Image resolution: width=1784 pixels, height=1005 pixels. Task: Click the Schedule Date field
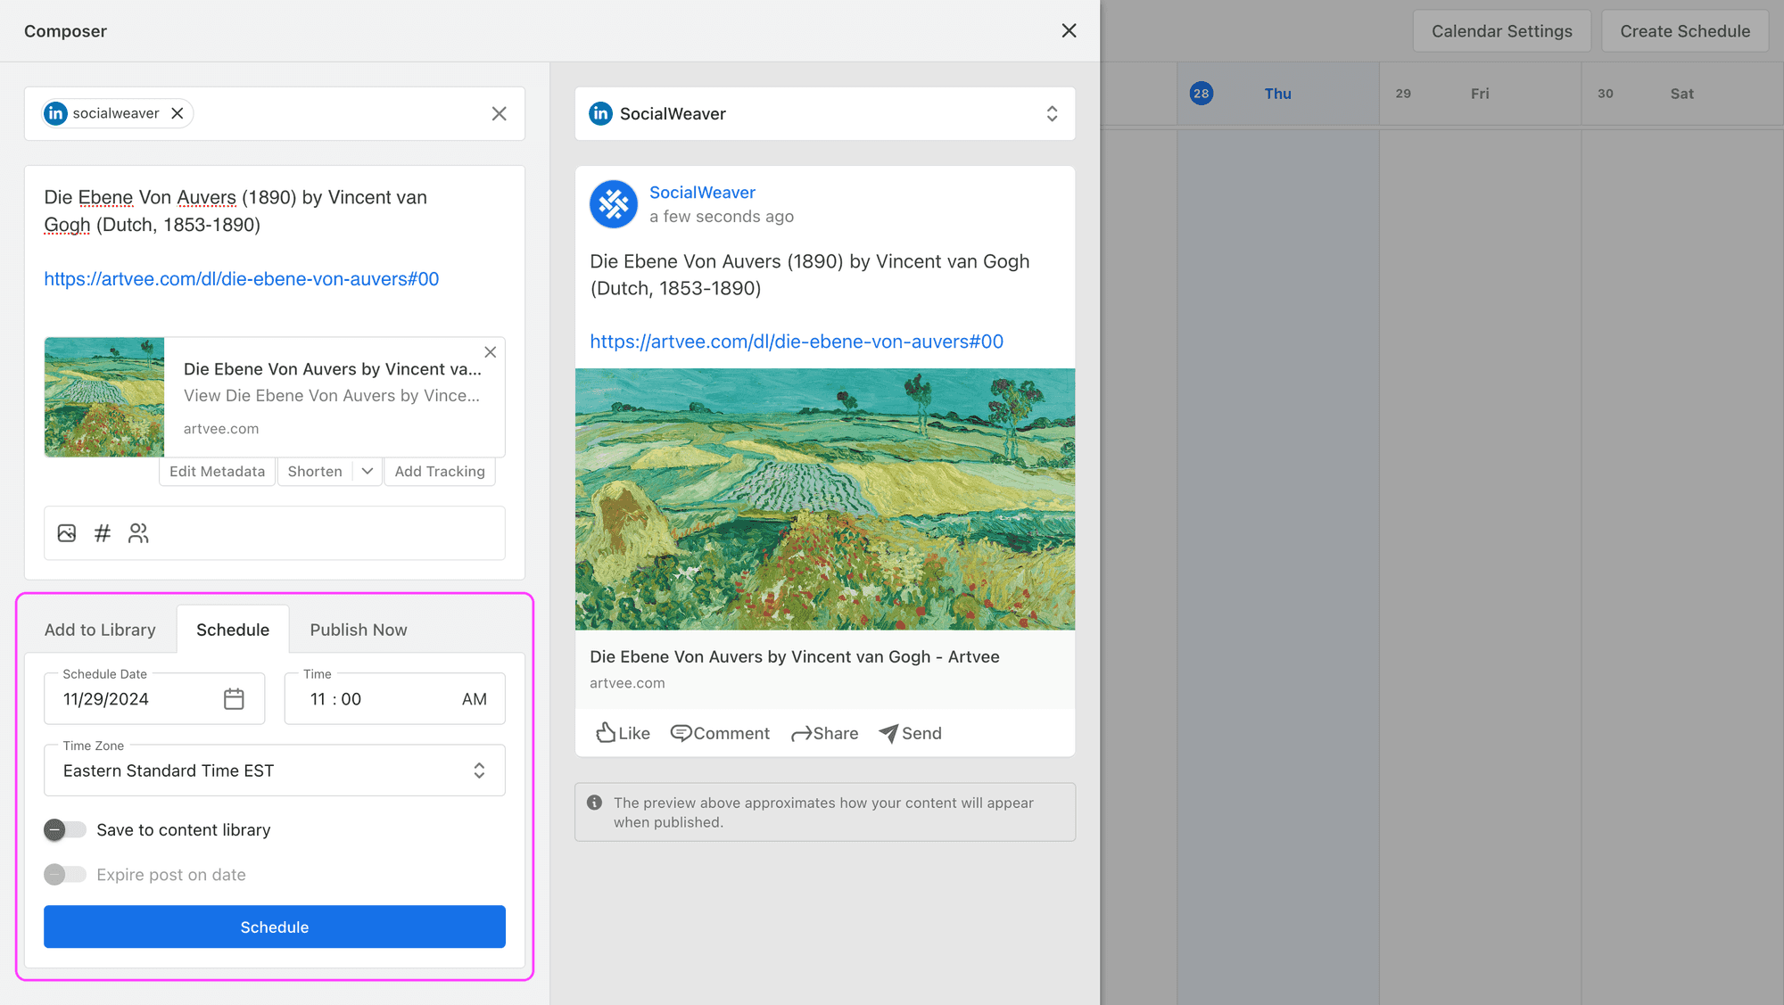coord(154,699)
